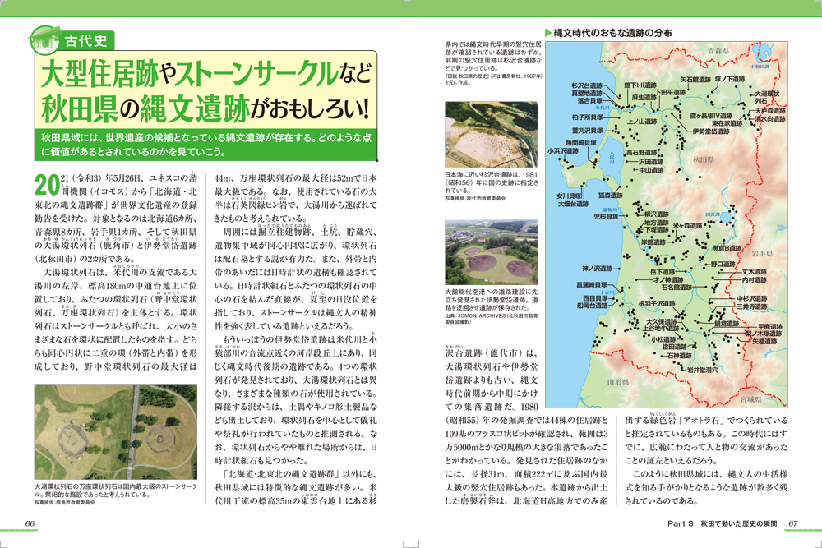The height and width of the screenshot is (548, 822).
Task: Click the 角間崎貝塚 map label
Action: coord(580,142)
